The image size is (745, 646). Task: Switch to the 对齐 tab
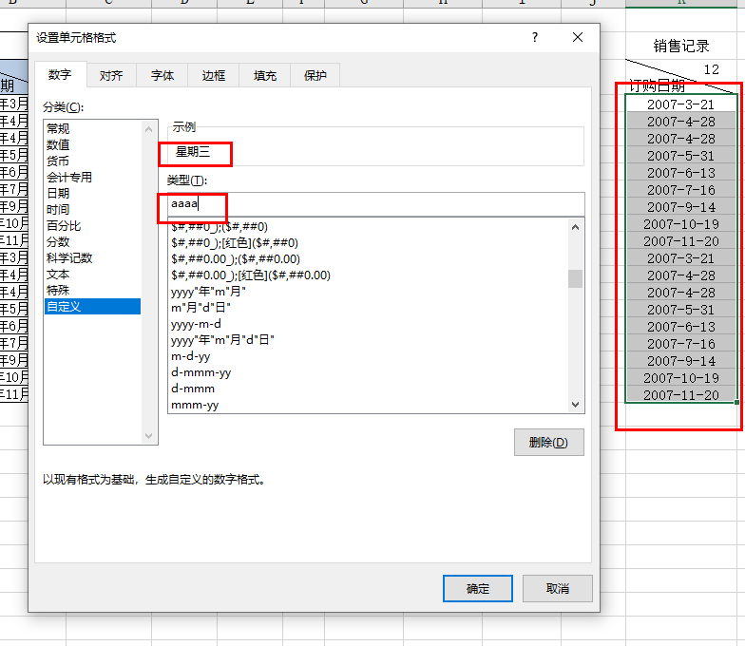point(111,76)
